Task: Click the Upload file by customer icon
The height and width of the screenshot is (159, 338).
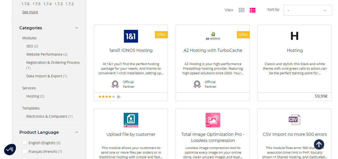Action: [131, 120]
